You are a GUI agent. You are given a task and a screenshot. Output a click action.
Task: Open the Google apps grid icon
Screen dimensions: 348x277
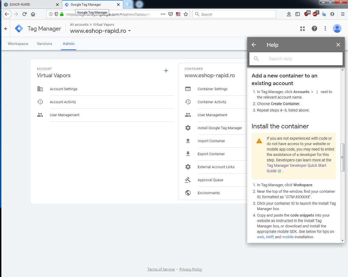pos(303,28)
